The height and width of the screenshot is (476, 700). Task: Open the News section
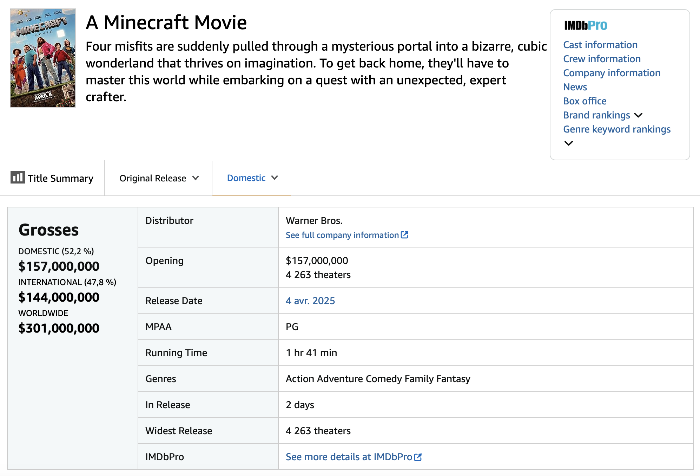tap(575, 87)
